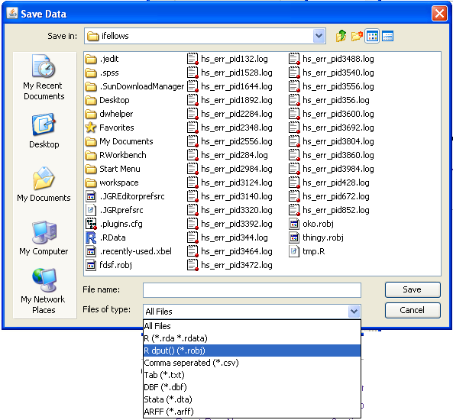
Task: Open My Recent Documents shortcut
Action: pos(44,77)
